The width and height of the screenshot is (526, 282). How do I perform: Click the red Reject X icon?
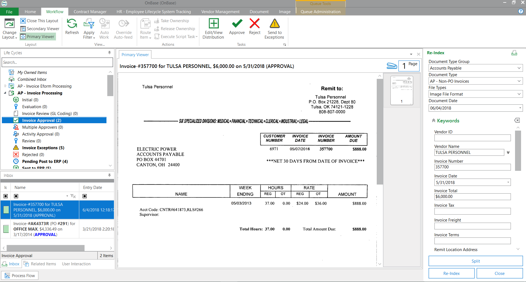pyautogui.click(x=254, y=24)
